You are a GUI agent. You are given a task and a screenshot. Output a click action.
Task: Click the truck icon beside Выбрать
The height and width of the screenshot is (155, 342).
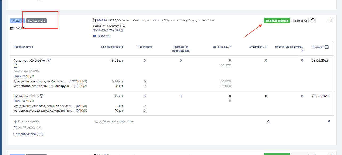tap(95, 36)
